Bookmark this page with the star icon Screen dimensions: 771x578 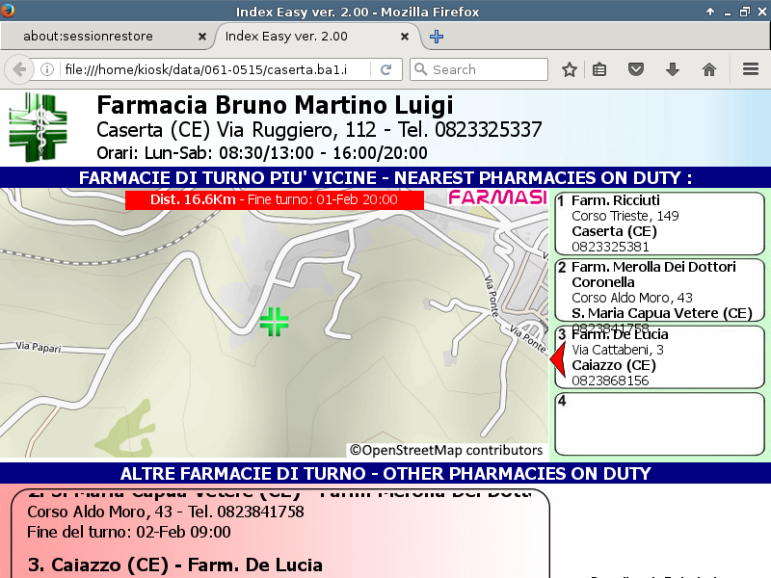click(570, 69)
